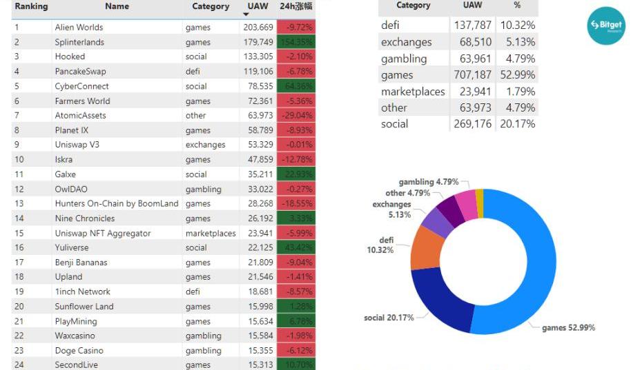Click the lavender exchanges donut segment
The image size is (640, 370).
tap(439, 222)
